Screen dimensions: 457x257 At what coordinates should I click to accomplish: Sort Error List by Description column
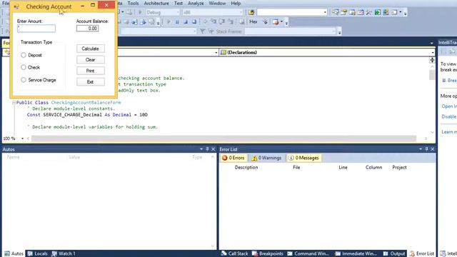[246, 167]
